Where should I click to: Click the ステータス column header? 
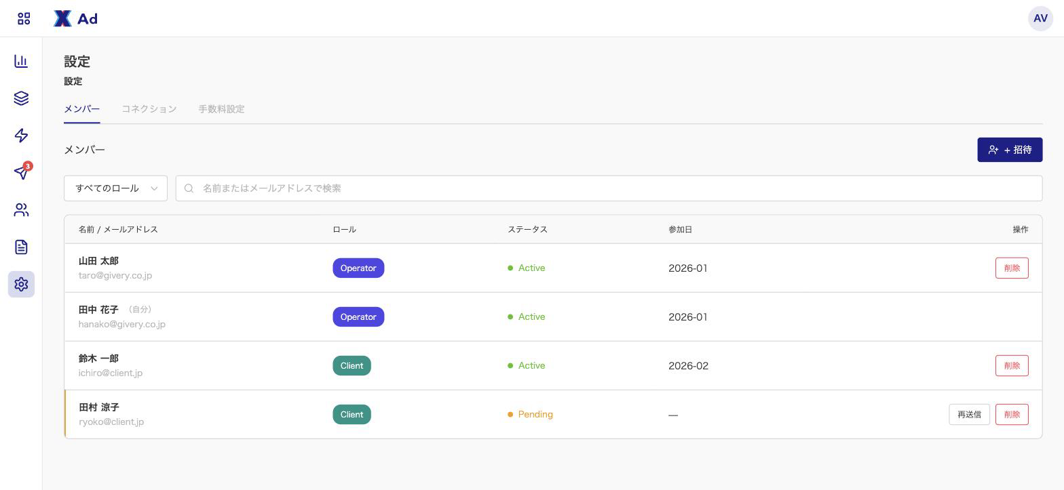pyautogui.click(x=527, y=230)
